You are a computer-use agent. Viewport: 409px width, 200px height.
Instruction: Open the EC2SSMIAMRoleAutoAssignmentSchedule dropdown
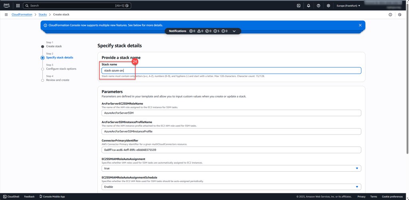click(x=231, y=187)
